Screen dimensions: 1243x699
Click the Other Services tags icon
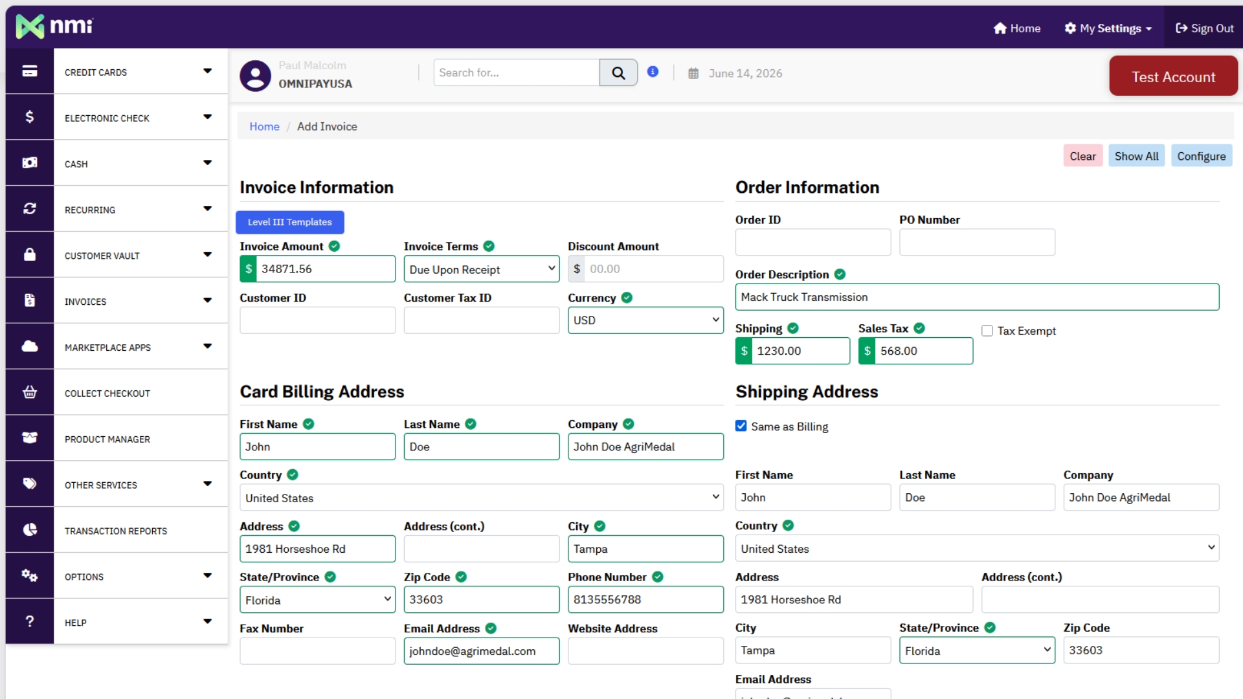pos(30,484)
